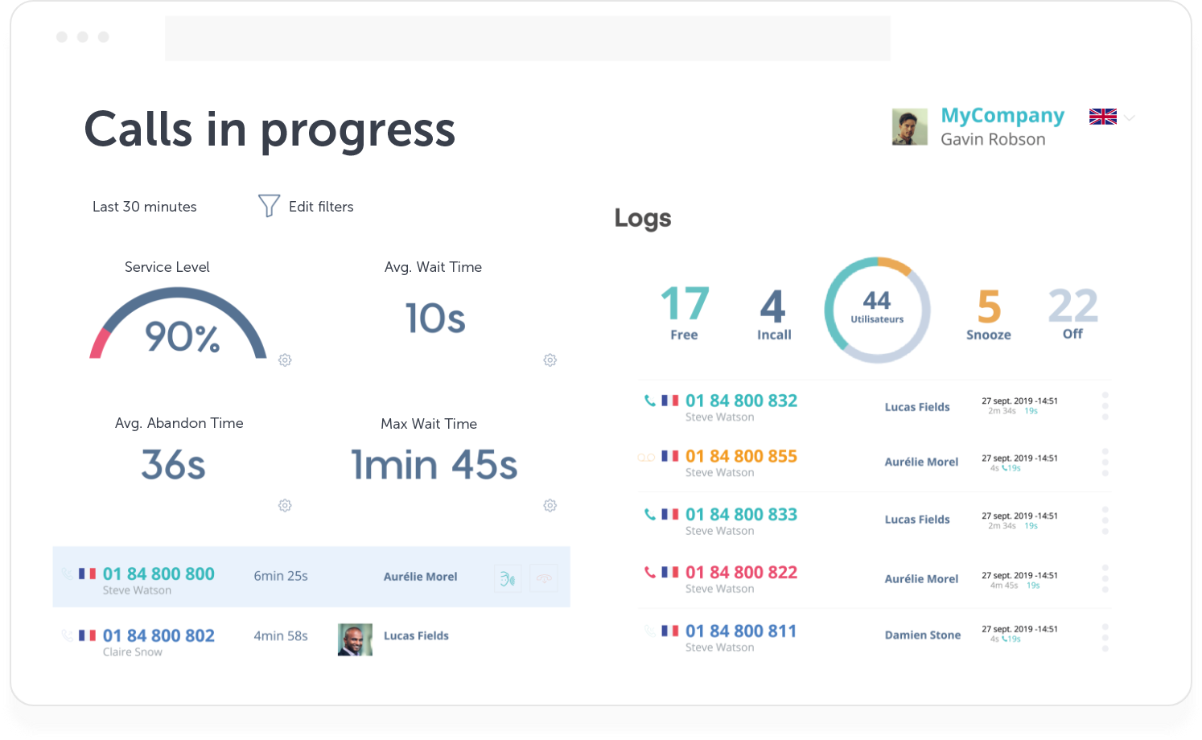The width and height of the screenshot is (1202, 740).
Task: Click the Gavin Robson user name
Action: (x=993, y=139)
